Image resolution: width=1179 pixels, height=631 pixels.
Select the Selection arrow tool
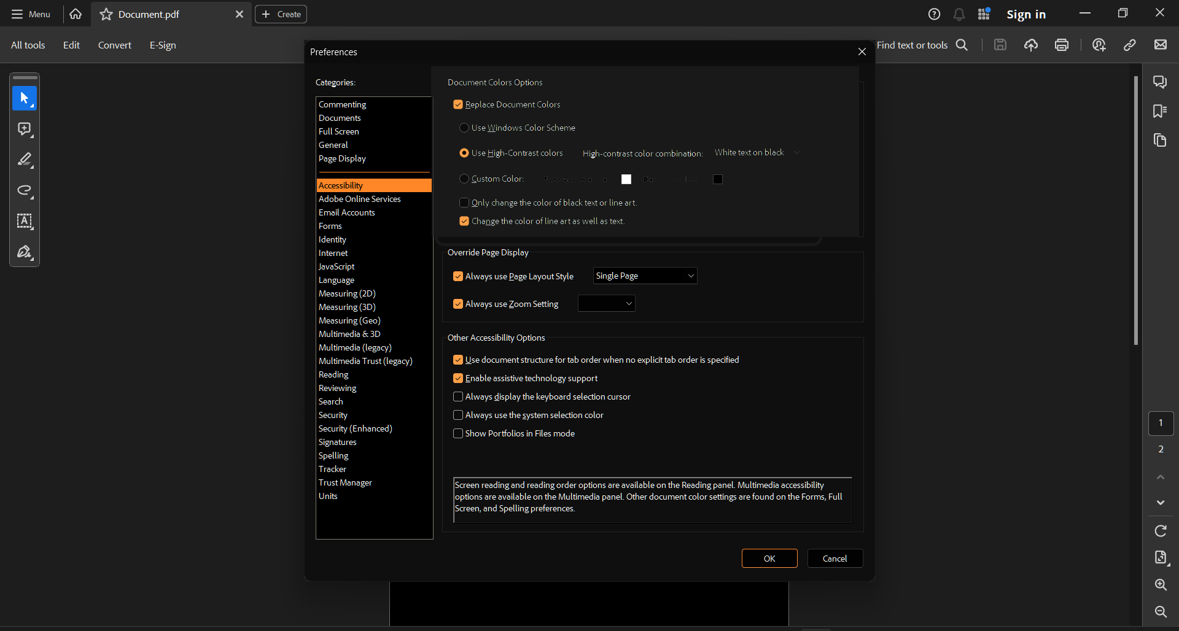[25, 98]
